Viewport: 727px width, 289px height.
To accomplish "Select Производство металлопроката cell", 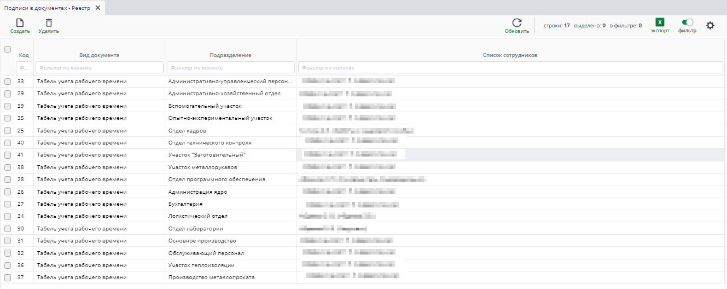I will tap(231, 278).
